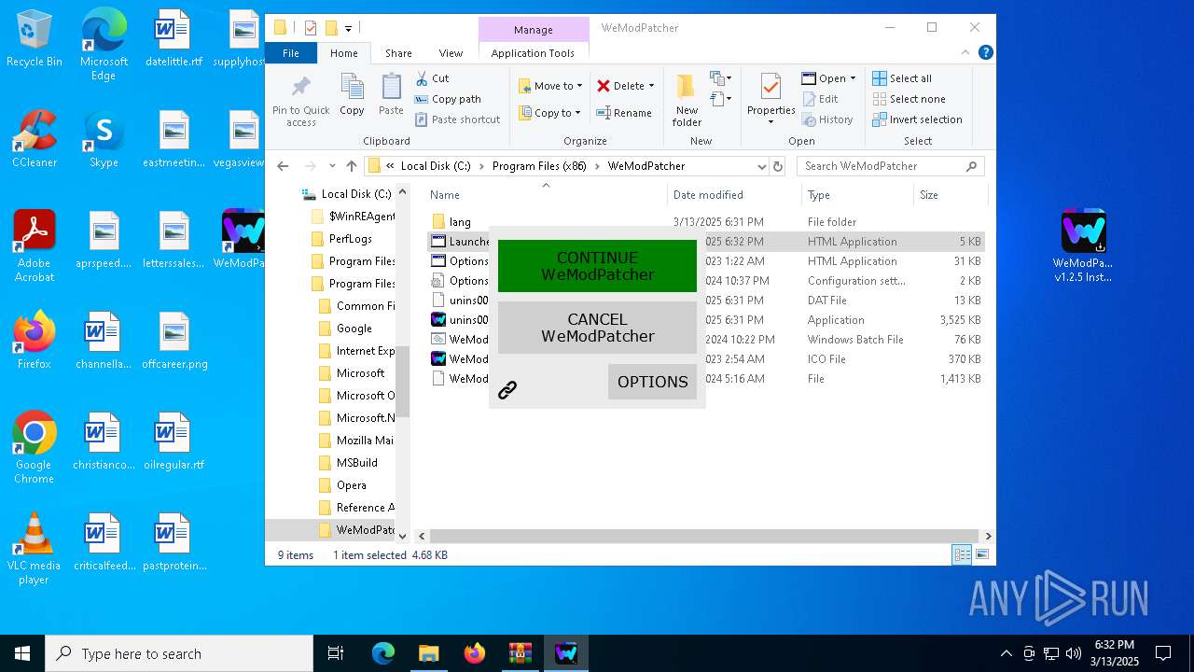Select the VLC media player desktop icon
This screenshot has width=1194, height=672.
pos(34,549)
